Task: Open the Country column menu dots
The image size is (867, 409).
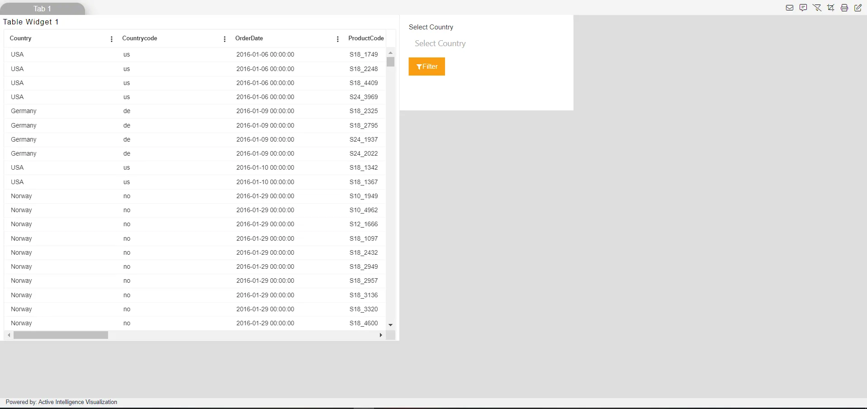Action: click(x=112, y=39)
